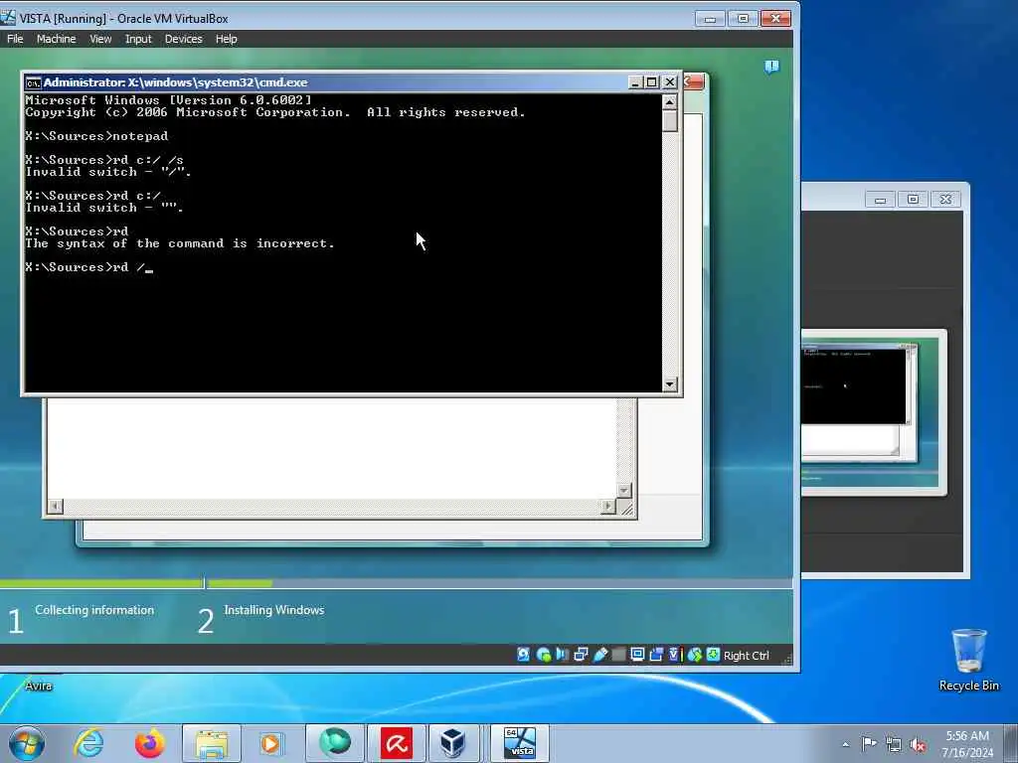
Task: Click the green round app taskbar icon
Action: point(335,743)
